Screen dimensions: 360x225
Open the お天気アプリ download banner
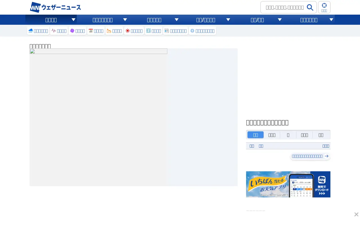(288, 184)
